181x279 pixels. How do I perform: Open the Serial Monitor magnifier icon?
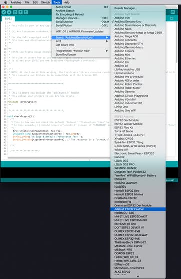pyautogui.click(x=173, y=12)
